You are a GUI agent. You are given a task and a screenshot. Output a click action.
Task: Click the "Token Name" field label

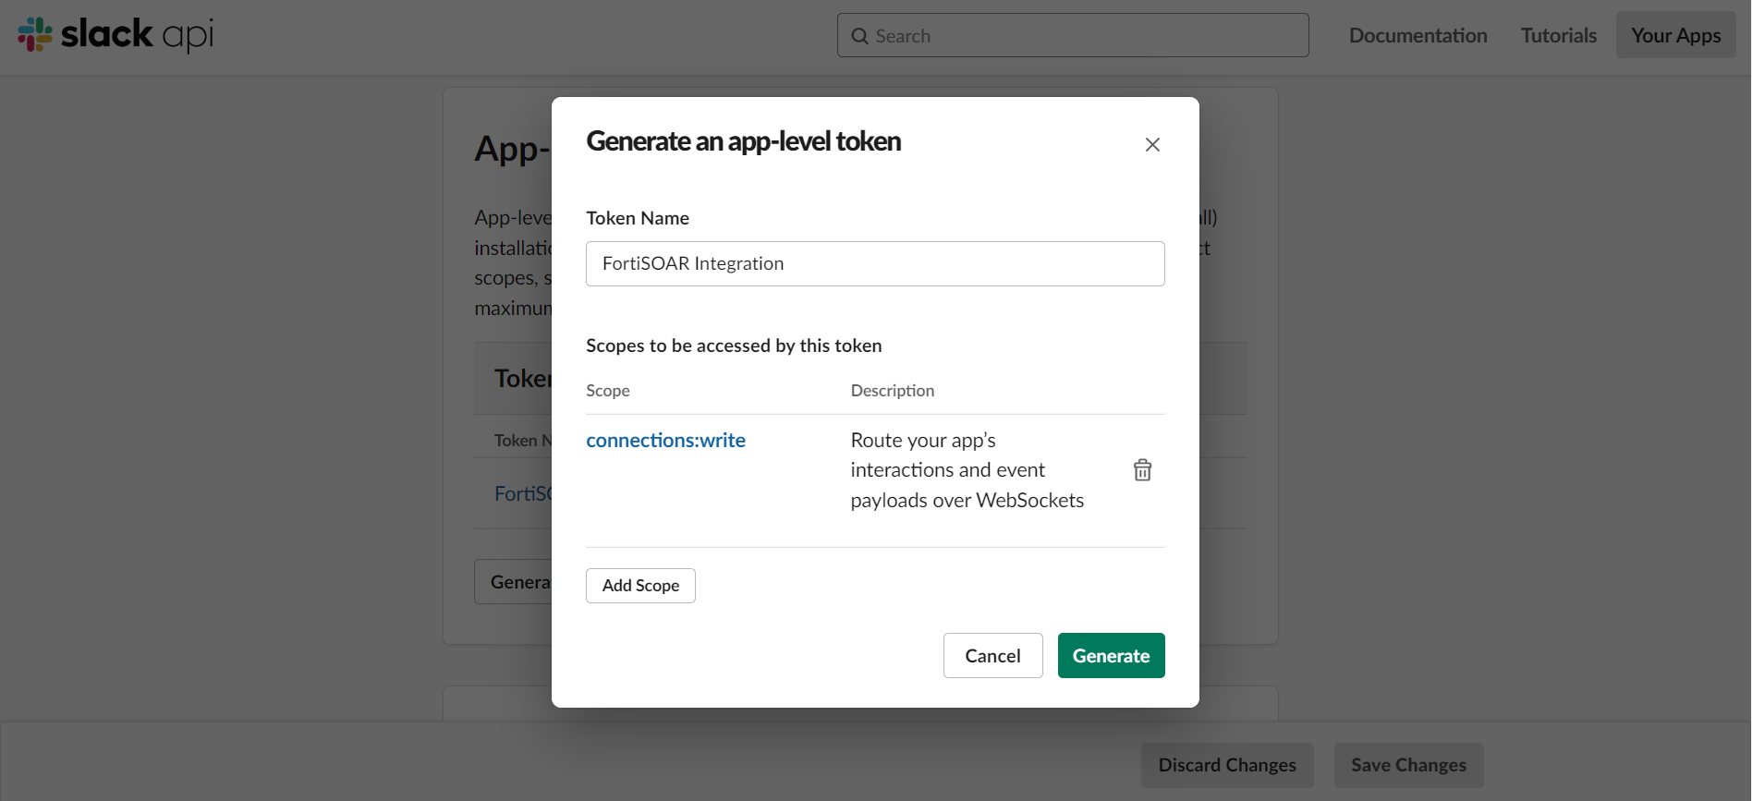point(638,218)
